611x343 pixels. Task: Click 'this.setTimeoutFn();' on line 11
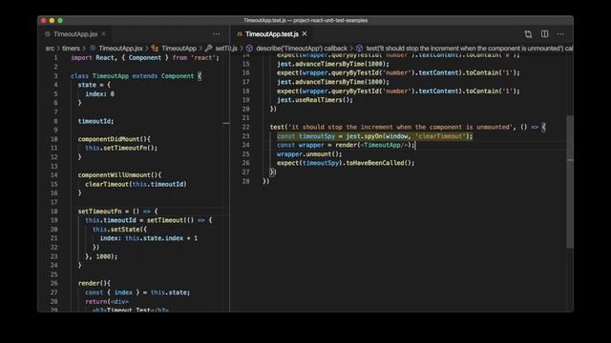point(121,148)
